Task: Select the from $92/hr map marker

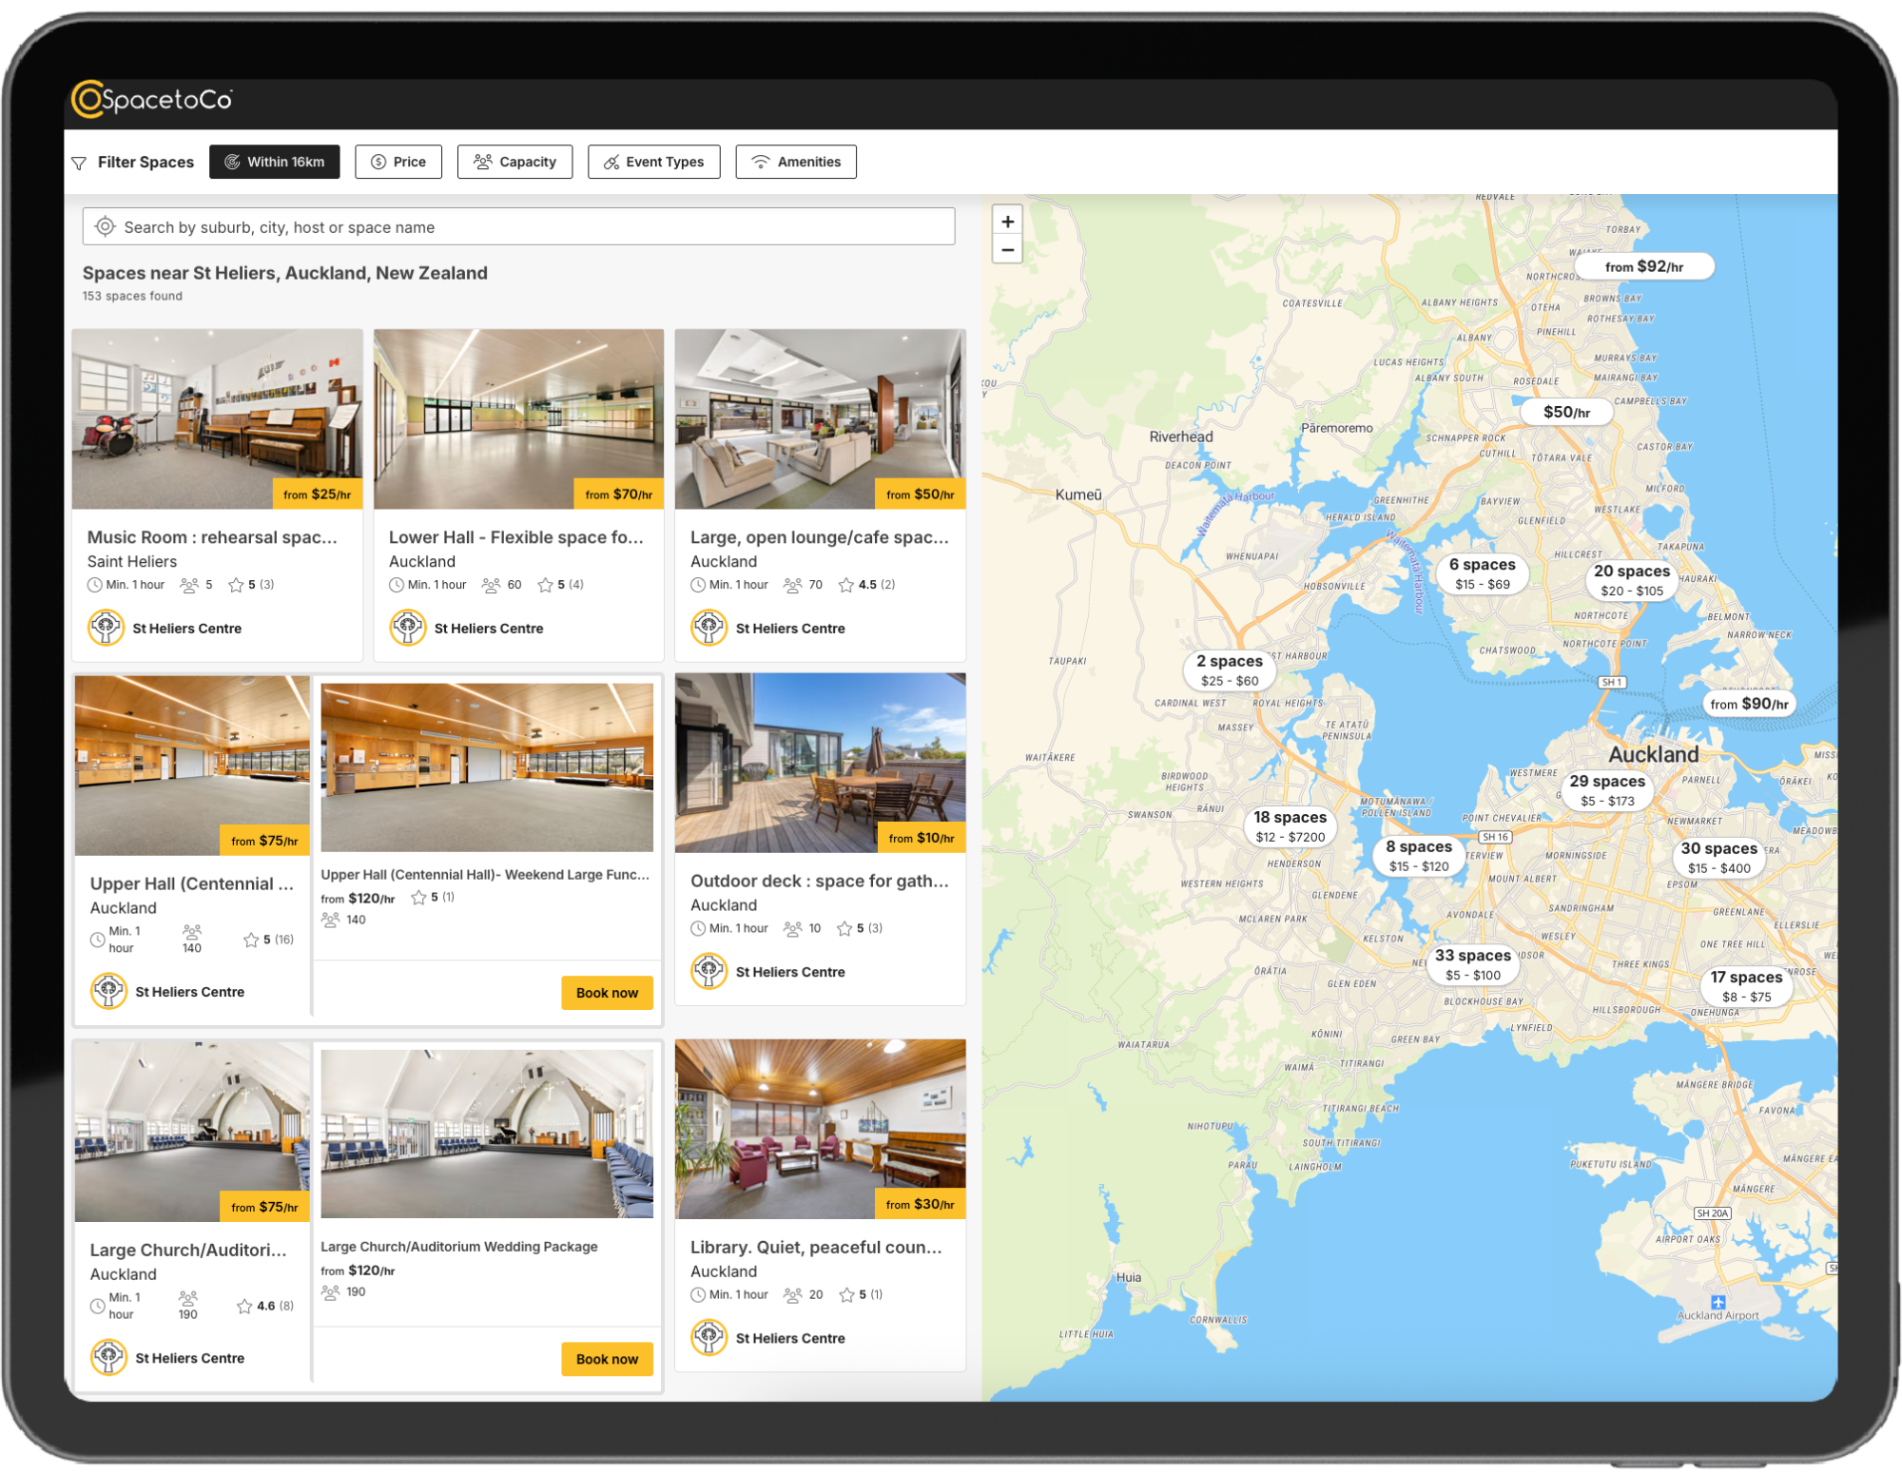Action: point(1644,266)
